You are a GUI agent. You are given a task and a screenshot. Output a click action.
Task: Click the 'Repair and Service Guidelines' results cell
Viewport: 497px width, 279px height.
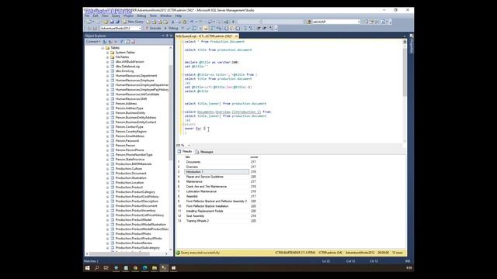tap(217, 177)
